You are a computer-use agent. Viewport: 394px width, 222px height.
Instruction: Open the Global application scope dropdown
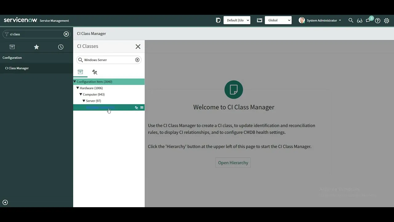tap(278, 20)
